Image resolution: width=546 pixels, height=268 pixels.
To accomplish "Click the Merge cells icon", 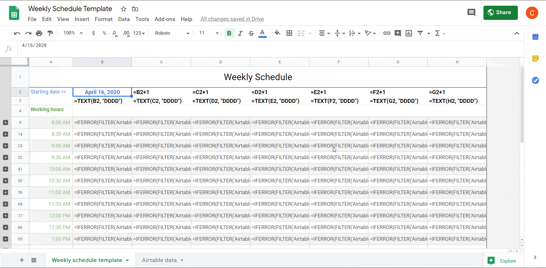I will pyautogui.click(x=301, y=33).
